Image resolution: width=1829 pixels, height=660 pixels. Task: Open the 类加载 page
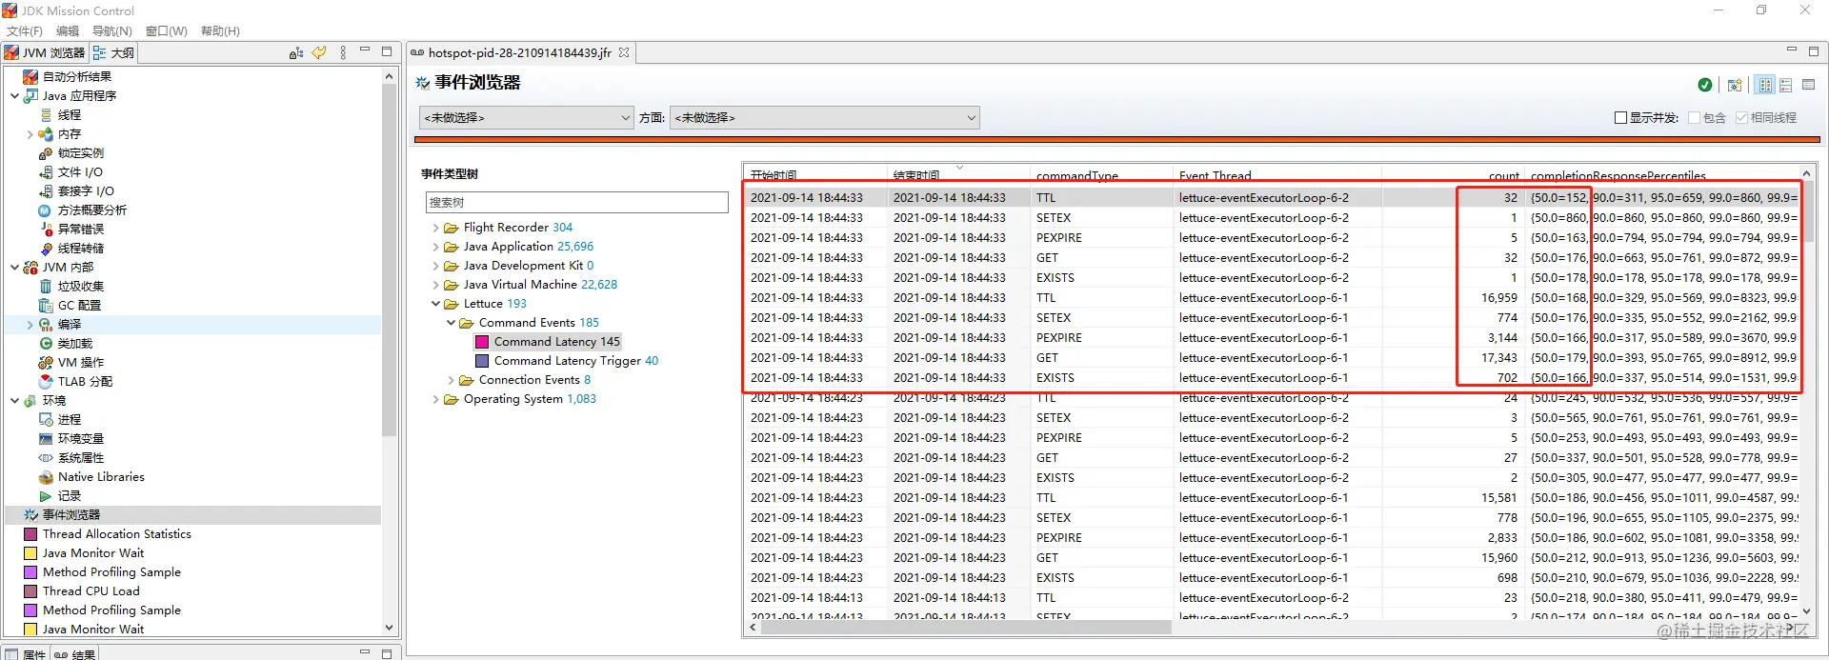pyautogui.click(x=66, y=343)
